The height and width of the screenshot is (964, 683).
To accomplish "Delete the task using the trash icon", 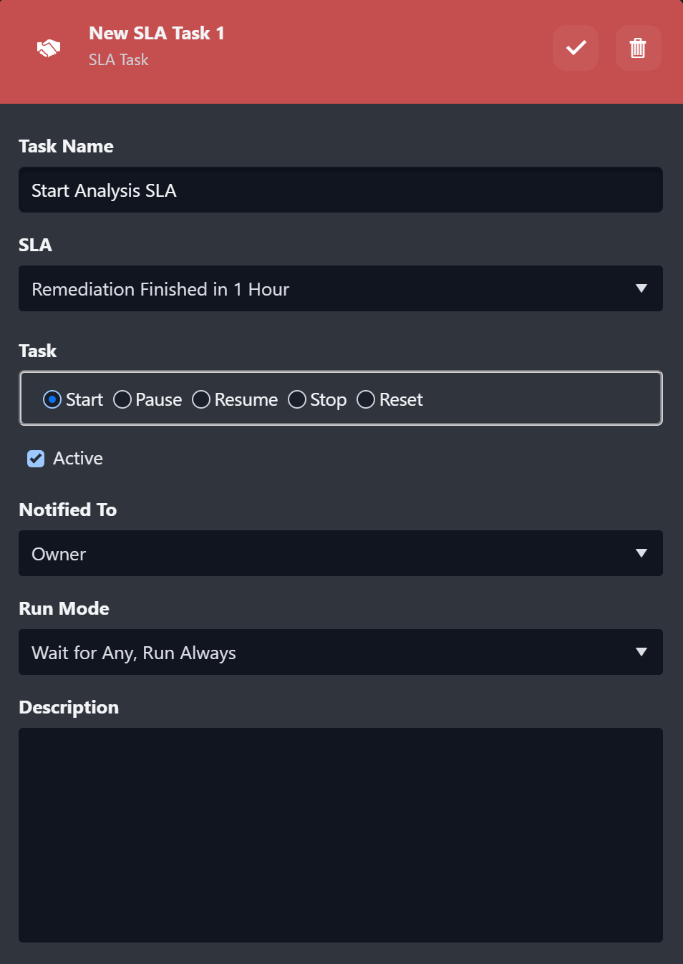I will pyautogui.click(x=638, y=48).
